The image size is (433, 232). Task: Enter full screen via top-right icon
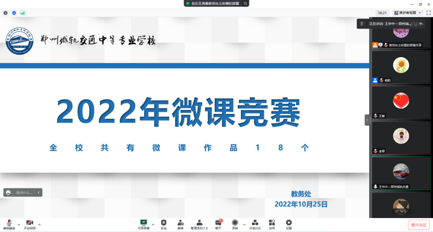point(428,13)
